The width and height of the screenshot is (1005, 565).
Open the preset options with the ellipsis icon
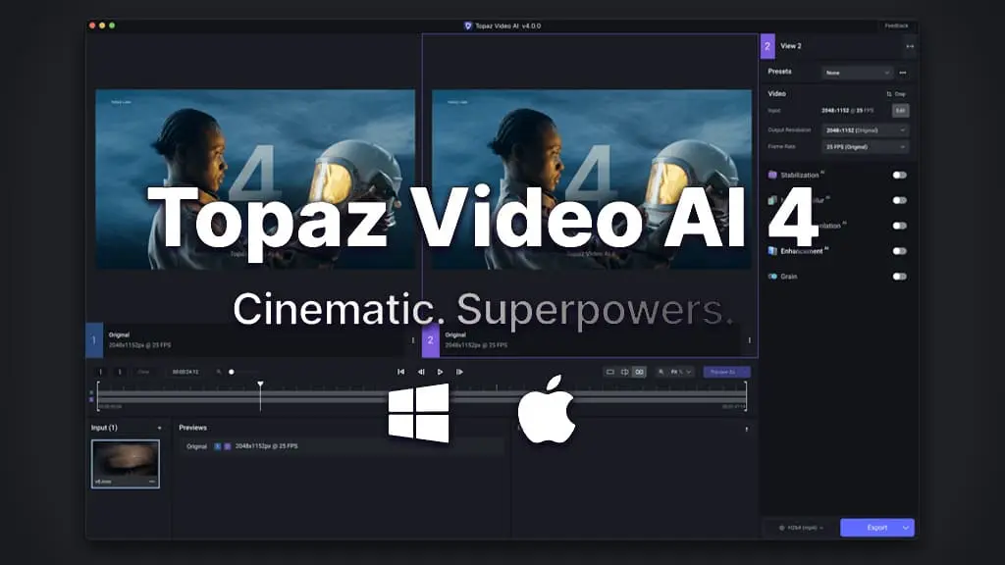903,72
